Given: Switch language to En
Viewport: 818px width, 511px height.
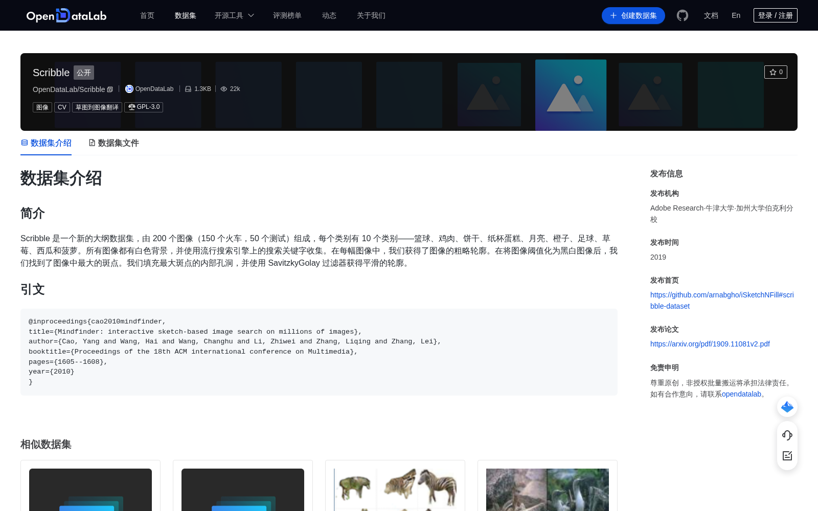Looking at the screenshot, I should pos(736,16).
